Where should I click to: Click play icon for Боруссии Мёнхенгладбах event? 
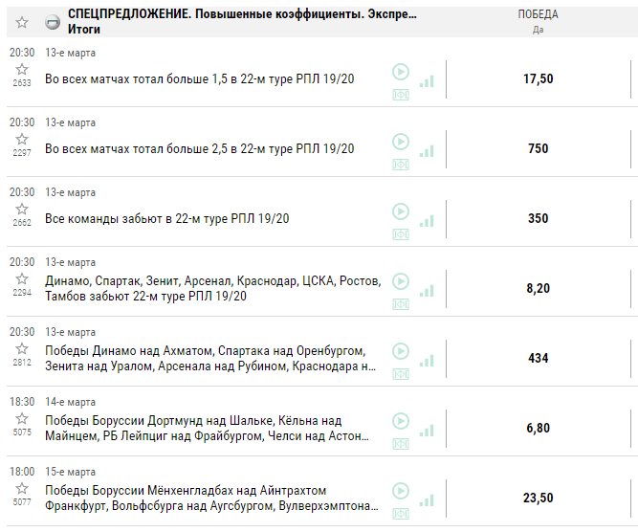click(x=401, y=490)
